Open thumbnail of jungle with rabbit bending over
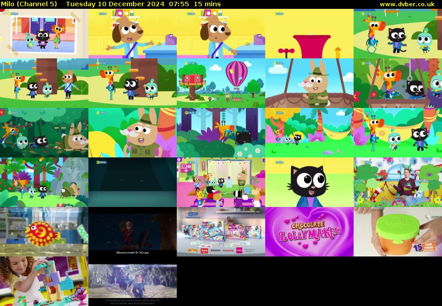This screenshot has height=306, width=442. pos(44,182)
